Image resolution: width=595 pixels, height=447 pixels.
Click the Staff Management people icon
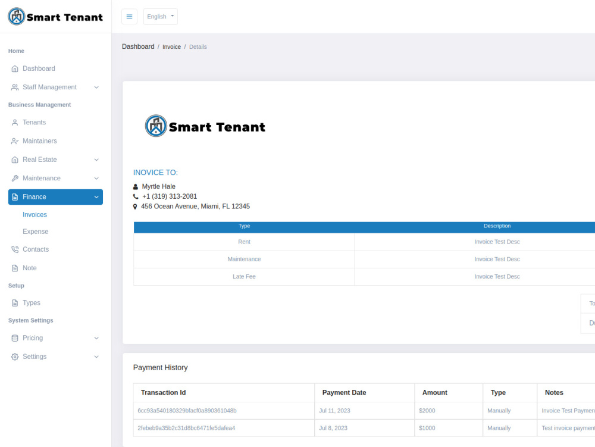click(15, 87)
